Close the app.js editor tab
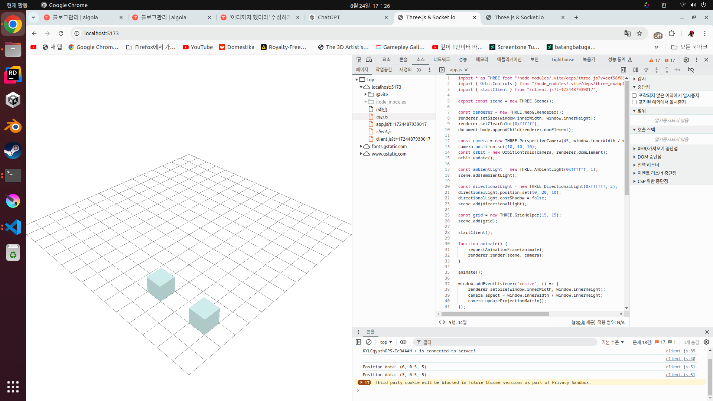This screenshot has height=401, width=713. click(466, 70)
